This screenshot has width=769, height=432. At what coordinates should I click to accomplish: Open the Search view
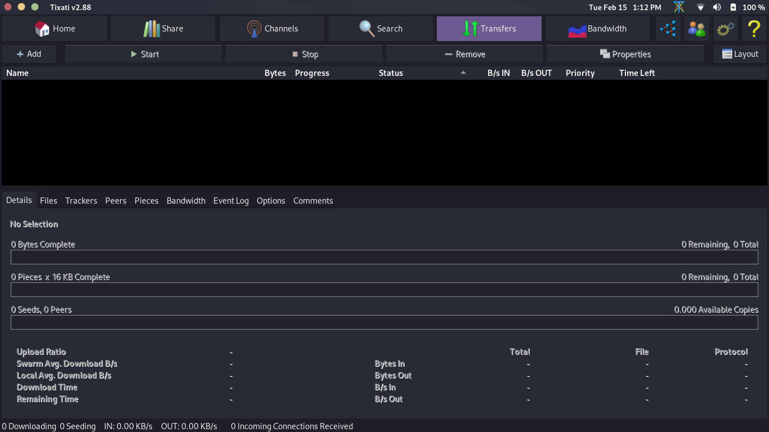point(380,28)
